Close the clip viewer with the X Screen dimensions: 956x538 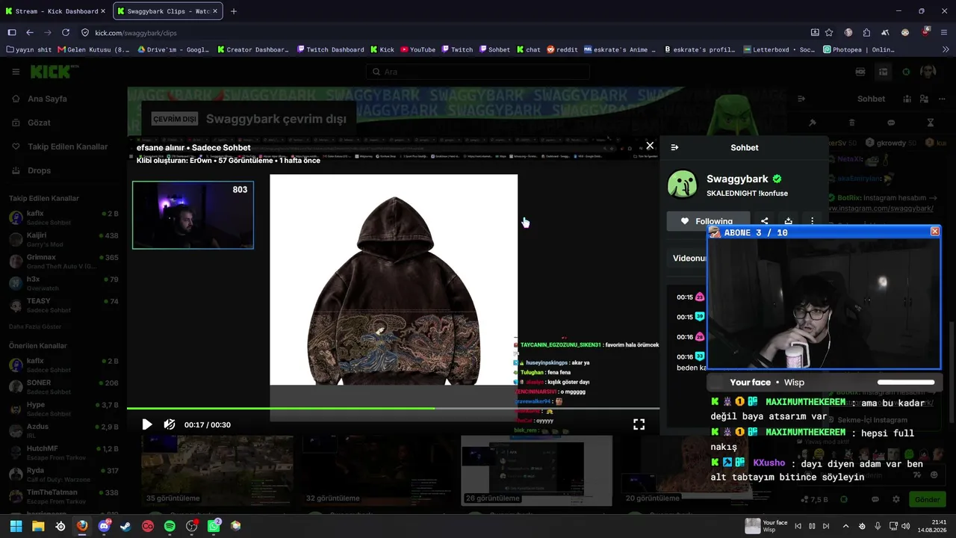click(650, 146)
